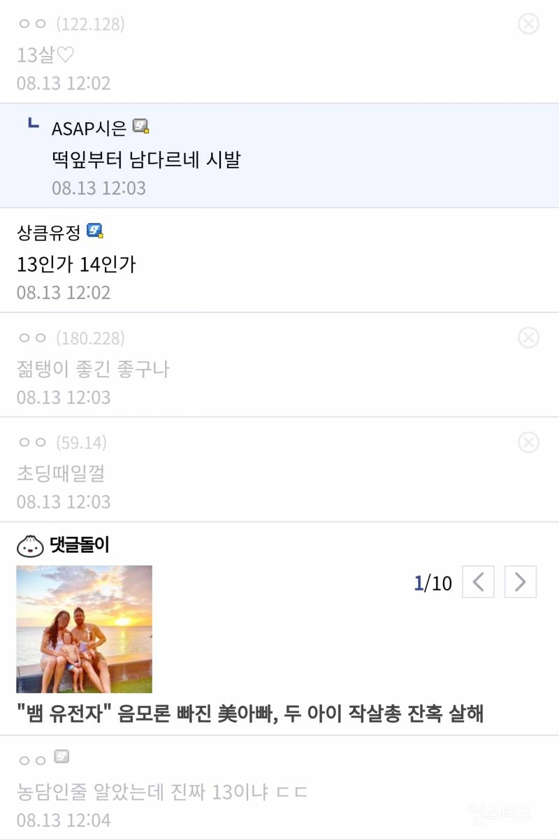Click X icon on 젊탱이 좋긴 좋구나 comment
This screenshot has height=840, width=559.
[528, 338]
